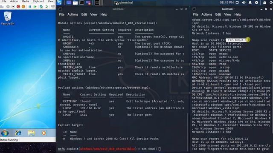Click the '445/tcp open microsoft-ds' line
The height and width of the screenshot is (153, 273).
[216, 60]
